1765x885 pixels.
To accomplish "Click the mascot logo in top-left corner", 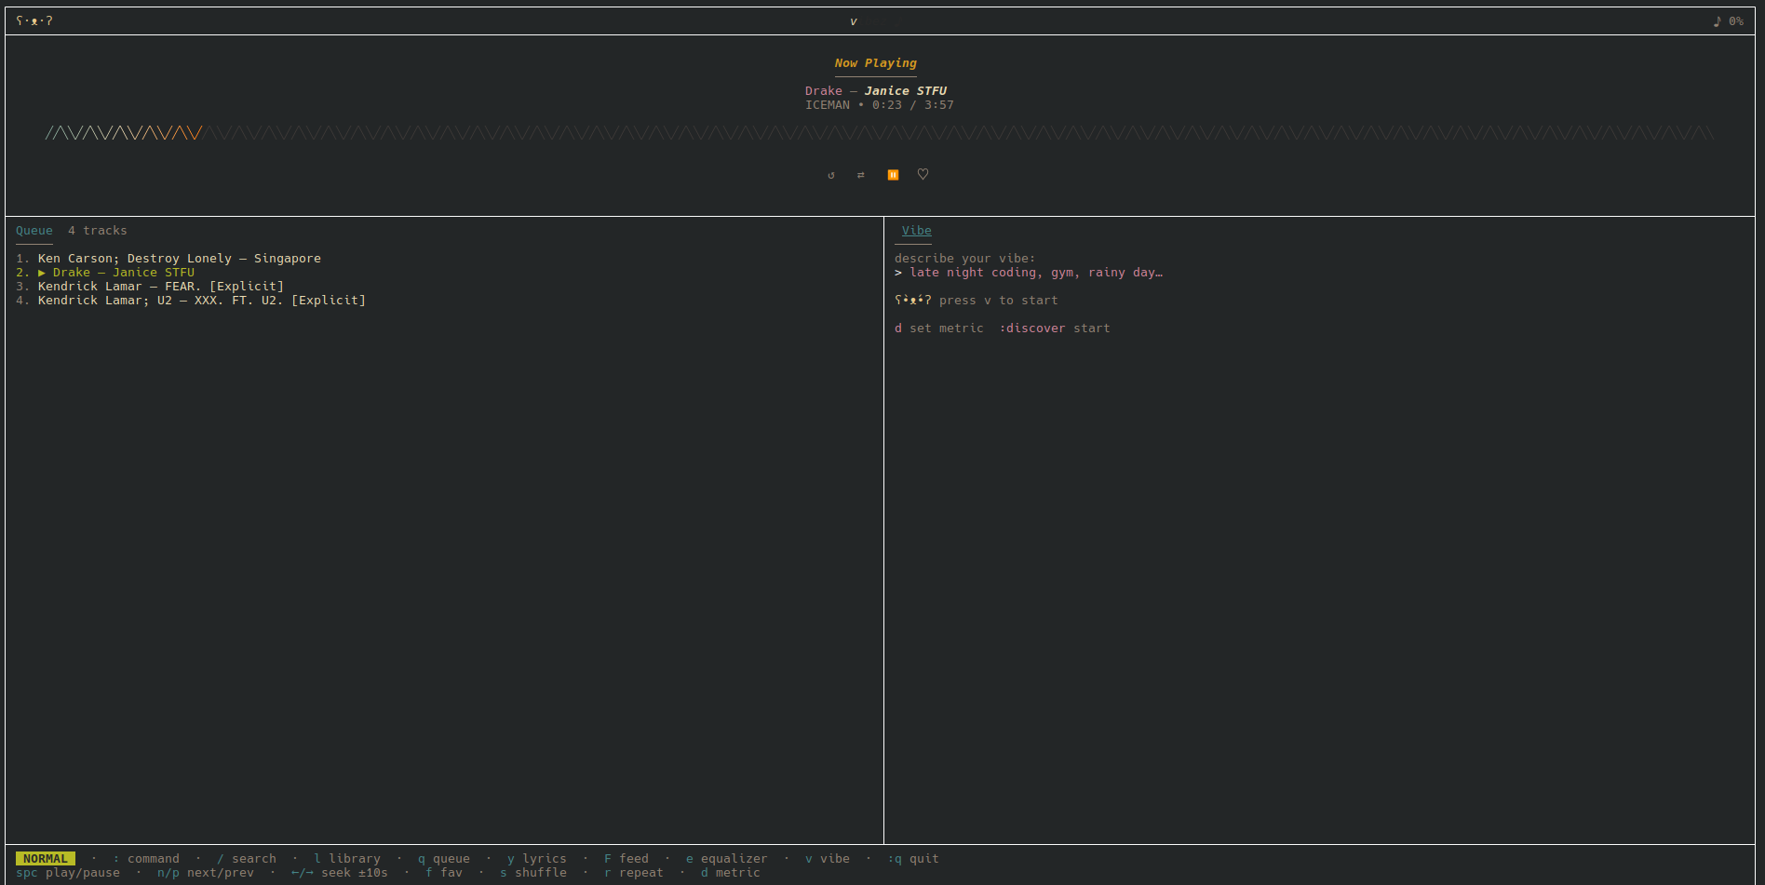I will (34, 20).
